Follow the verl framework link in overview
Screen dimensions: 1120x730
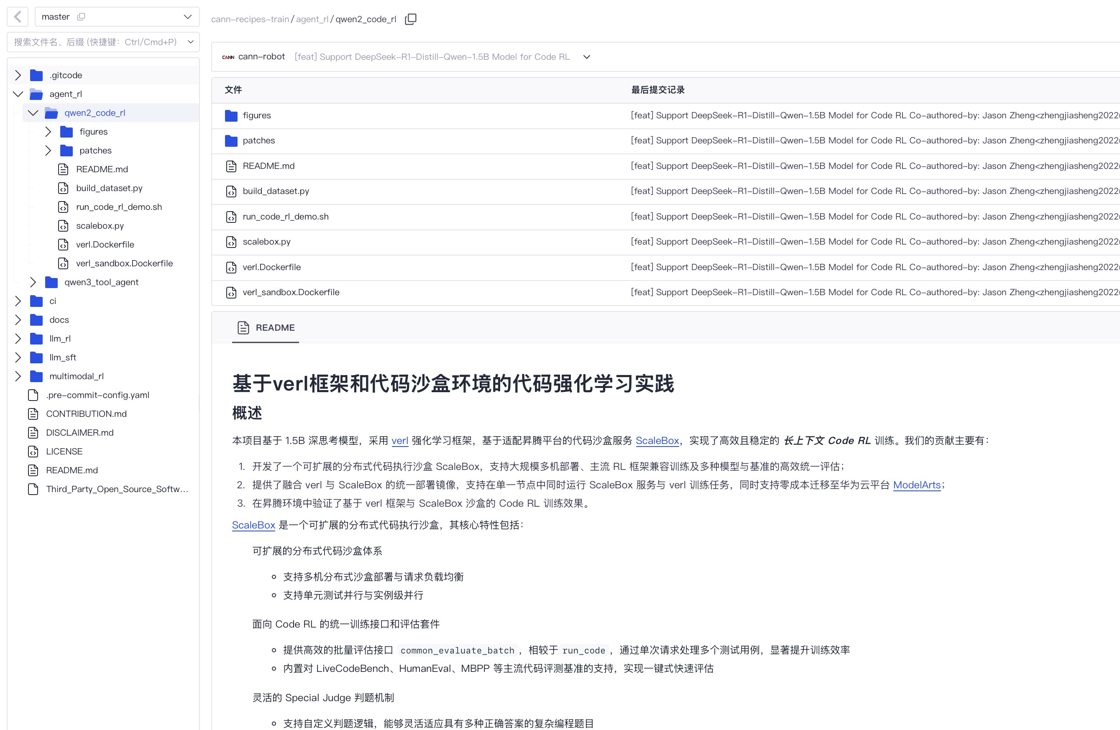[x=399, y=440]
